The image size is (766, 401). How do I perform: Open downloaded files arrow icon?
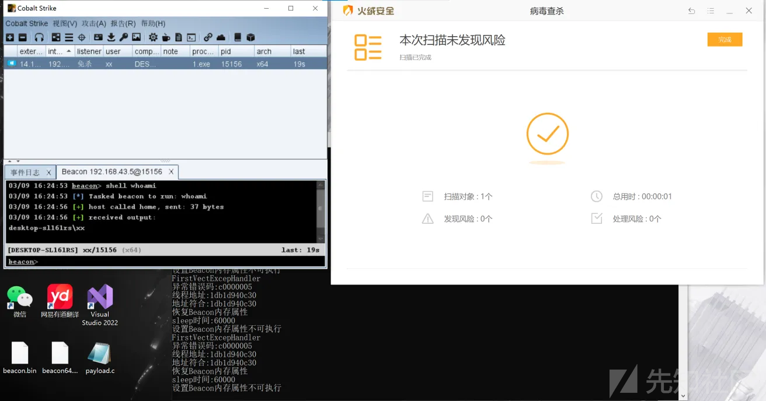click(111, 37)
